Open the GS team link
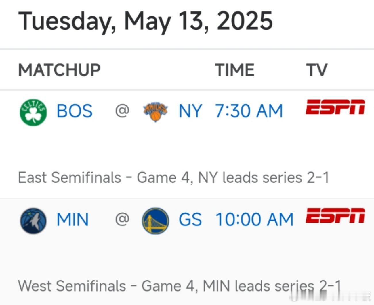 coord(190,220)
